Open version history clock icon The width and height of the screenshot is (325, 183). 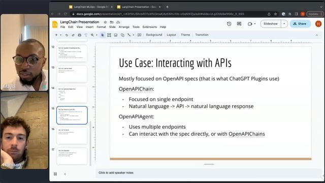[229, 24]
